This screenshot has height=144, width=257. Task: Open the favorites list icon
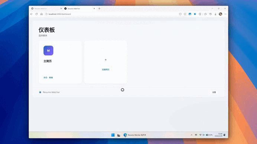[x=205, y=14]
